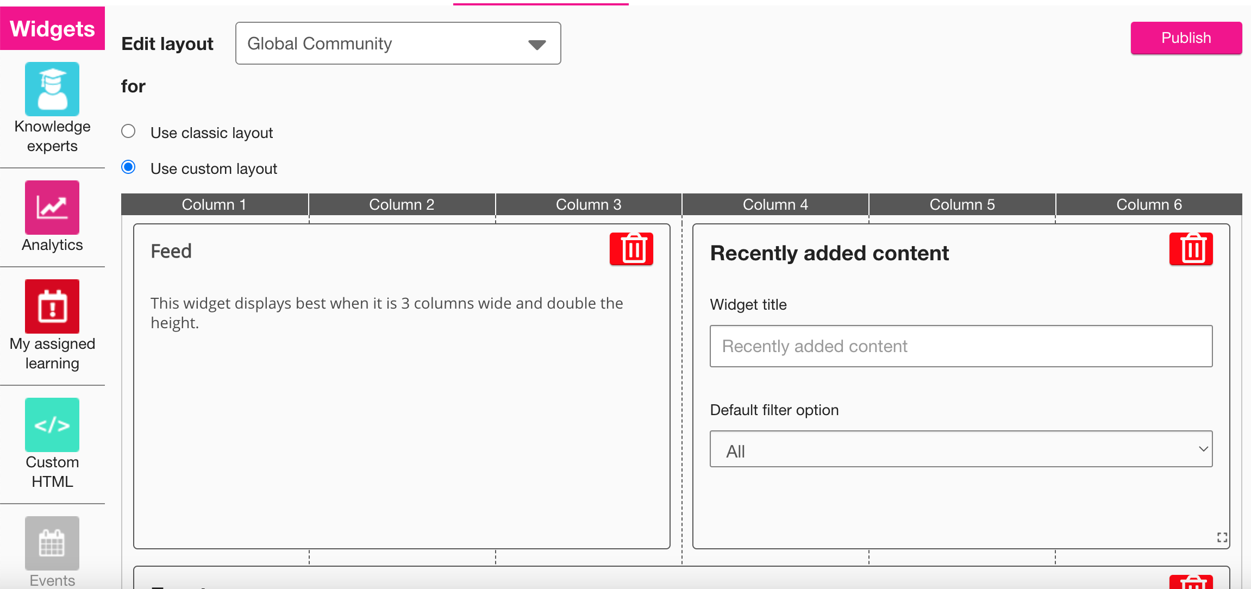
Task: Click trash icon of bottom partially visible widget
Action: click(x=1191, y=582)
